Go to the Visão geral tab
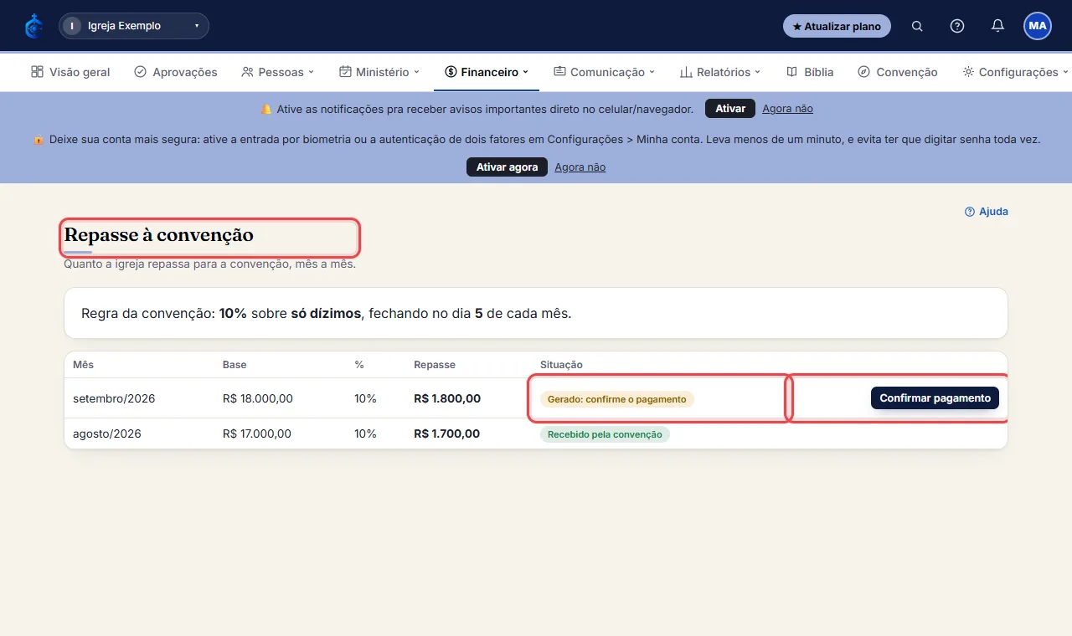 pyautogui.click(x=70, y=72)
